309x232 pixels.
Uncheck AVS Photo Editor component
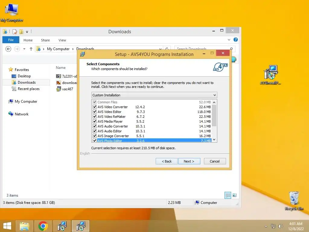pyautogui.click(x=94, y=140)
